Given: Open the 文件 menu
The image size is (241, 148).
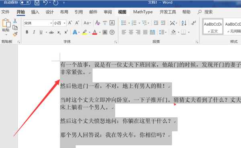Looking at the screenshot, I should (x=5, y=12).
